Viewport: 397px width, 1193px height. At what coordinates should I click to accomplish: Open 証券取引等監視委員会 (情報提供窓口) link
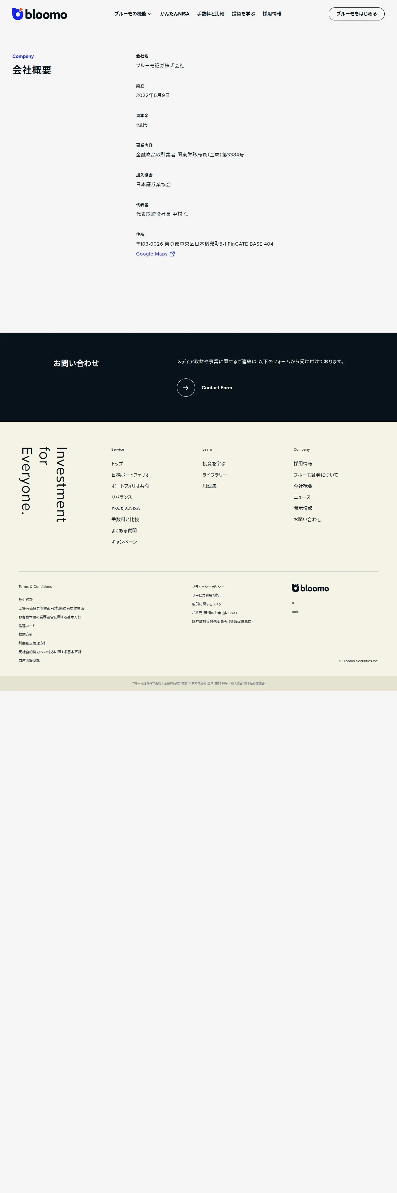point(222,622)
